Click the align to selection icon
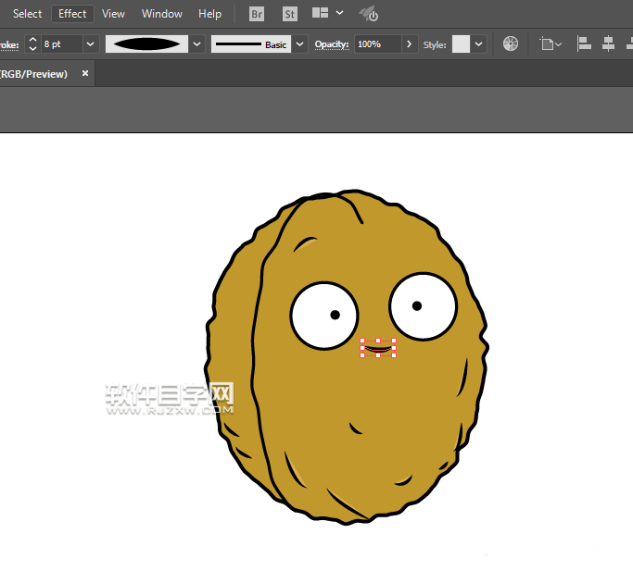The image size is (633, 571). 547,43
